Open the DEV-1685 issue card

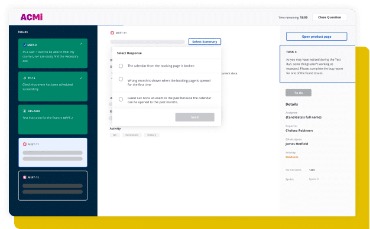pyautogui.click(x=53, y=119)
